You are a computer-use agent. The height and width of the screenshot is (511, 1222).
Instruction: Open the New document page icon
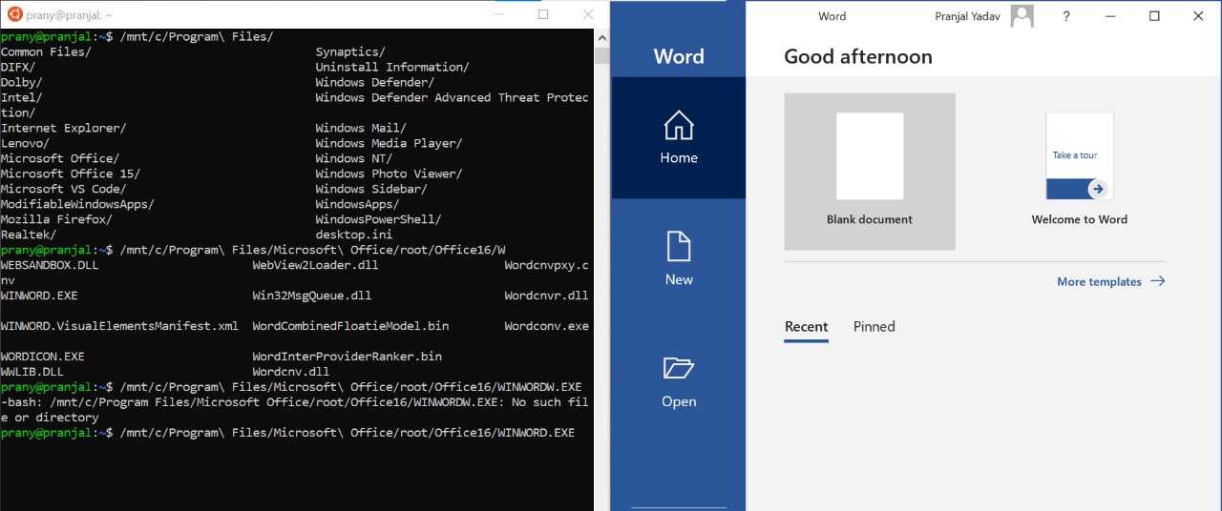click(x=679, y=248)
